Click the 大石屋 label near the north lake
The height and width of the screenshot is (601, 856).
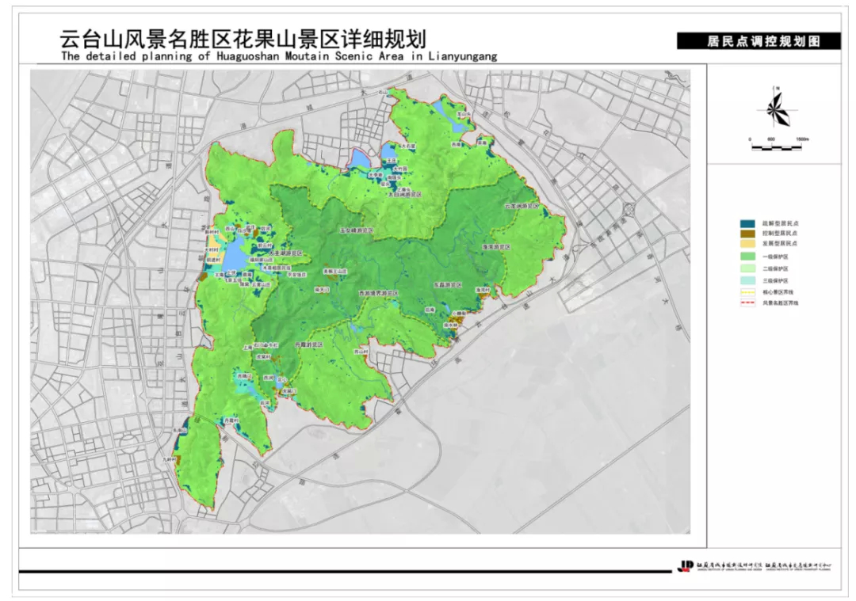coord(408,146)
